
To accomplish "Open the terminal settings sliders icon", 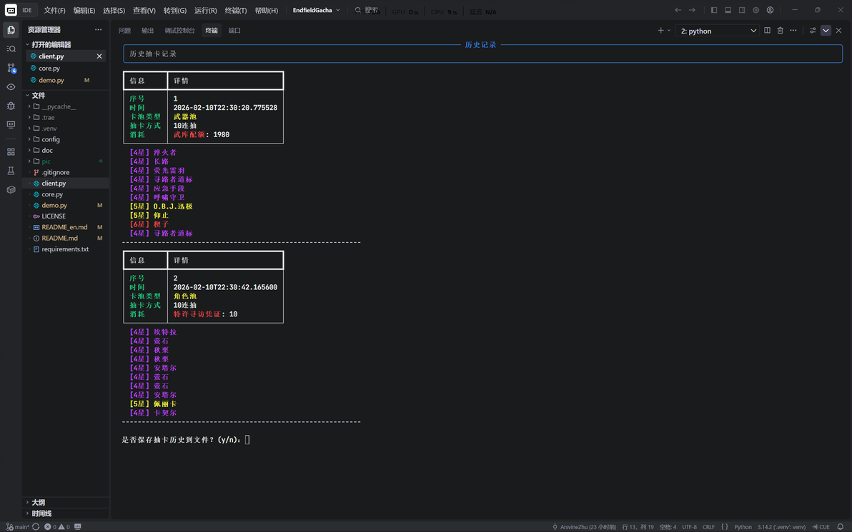I will click(x=813, y=31).
